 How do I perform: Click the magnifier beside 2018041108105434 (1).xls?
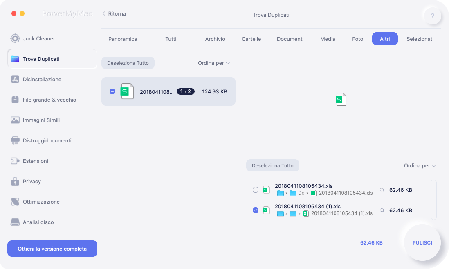pos(382,210)
